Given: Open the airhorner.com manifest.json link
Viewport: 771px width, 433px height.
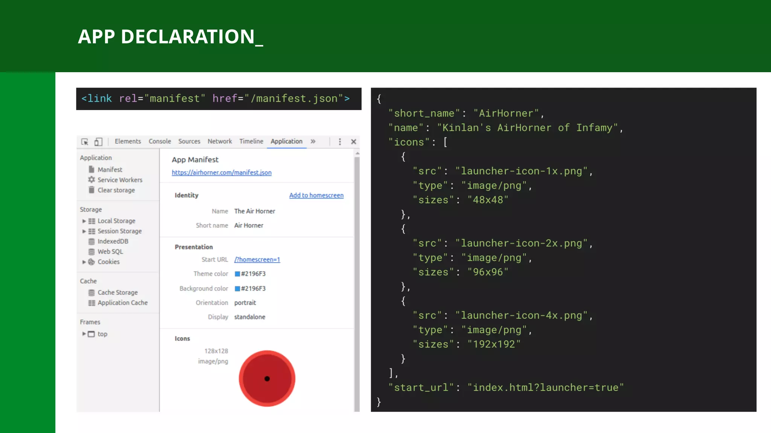Looking at the screenshot, I should pyautogui.click(x=221, y=173).
